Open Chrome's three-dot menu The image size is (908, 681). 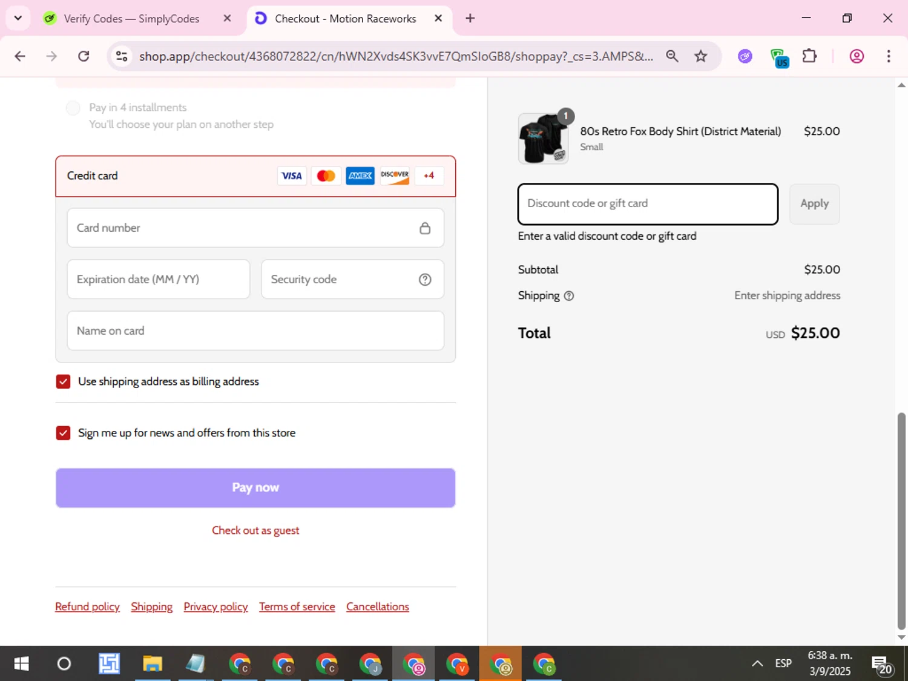889,56
